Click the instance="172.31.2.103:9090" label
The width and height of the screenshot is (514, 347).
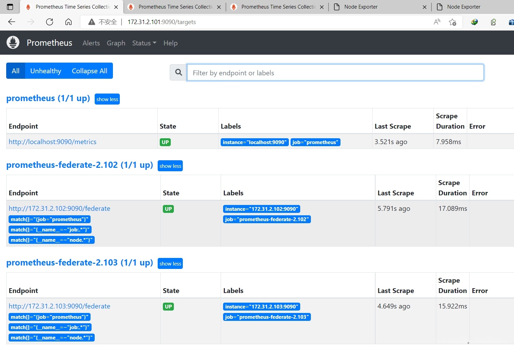click(261, 306)
